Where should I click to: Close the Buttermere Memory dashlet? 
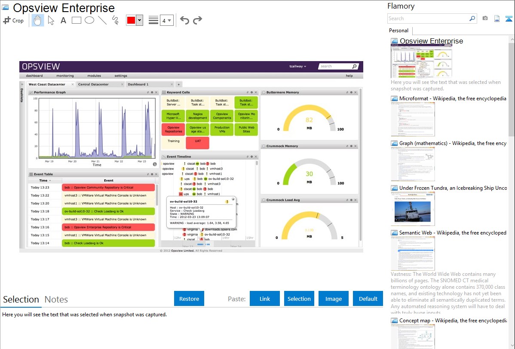click(x=356, y=93)
